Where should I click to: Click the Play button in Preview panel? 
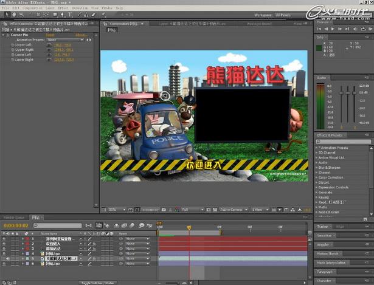click(333, 29)
